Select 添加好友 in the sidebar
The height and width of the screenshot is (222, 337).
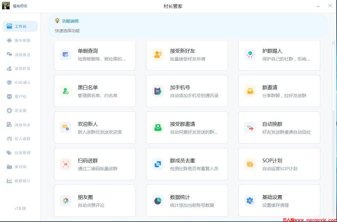tap(20, 68)
